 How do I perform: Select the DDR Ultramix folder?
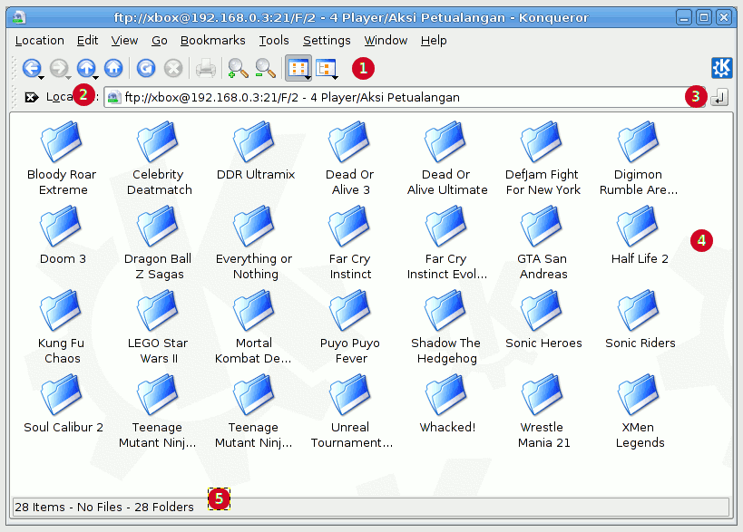[x=256, y=151]
